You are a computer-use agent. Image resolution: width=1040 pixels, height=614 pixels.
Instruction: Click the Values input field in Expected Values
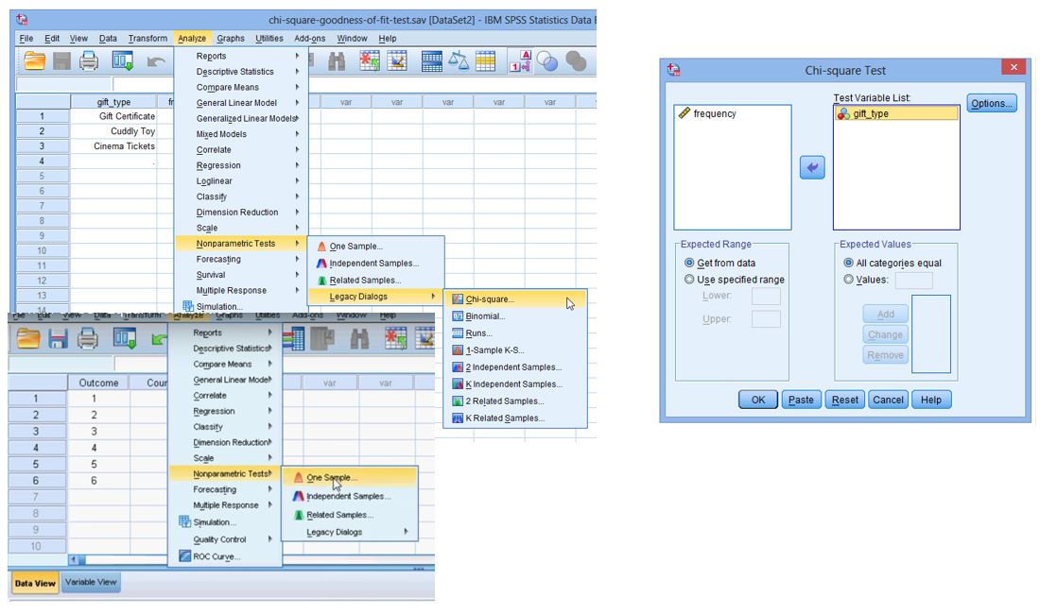click(914, 281)
